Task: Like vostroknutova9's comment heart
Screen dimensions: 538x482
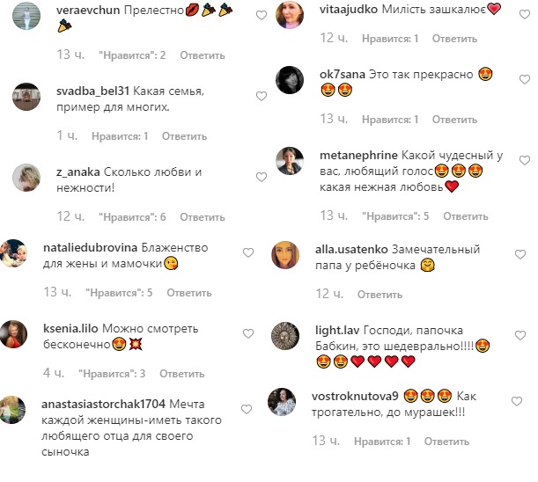Action: point(517,401)
